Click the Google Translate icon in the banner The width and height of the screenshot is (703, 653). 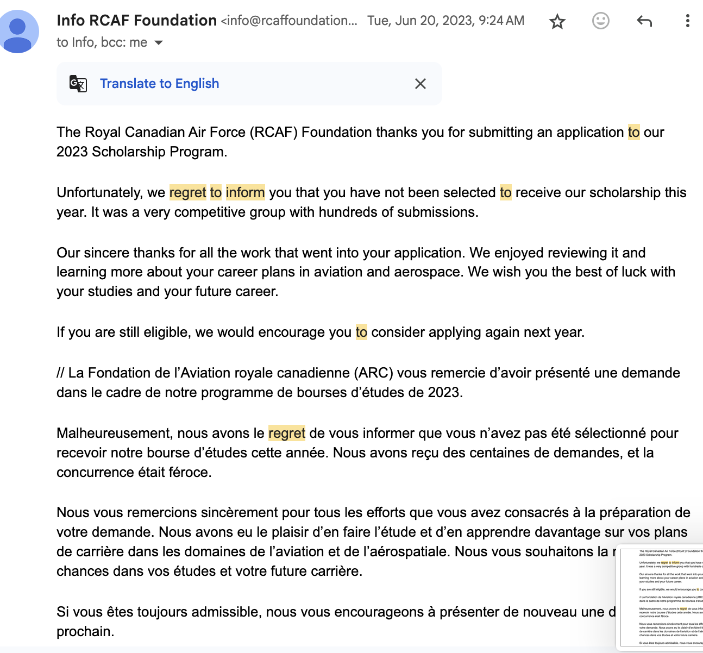tap(78, 84)
